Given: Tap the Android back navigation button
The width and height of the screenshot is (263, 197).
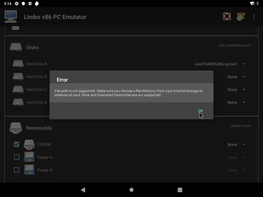Looking at the screenshot, I should pos(83,190).
